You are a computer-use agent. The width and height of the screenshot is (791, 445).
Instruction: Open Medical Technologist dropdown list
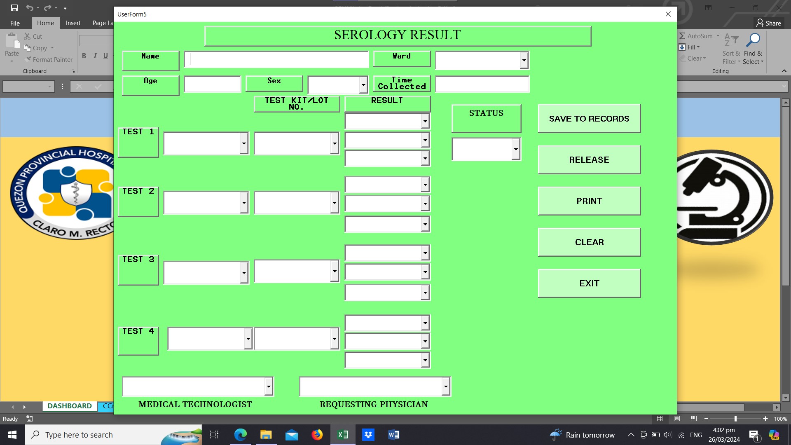tap(269, 386)
